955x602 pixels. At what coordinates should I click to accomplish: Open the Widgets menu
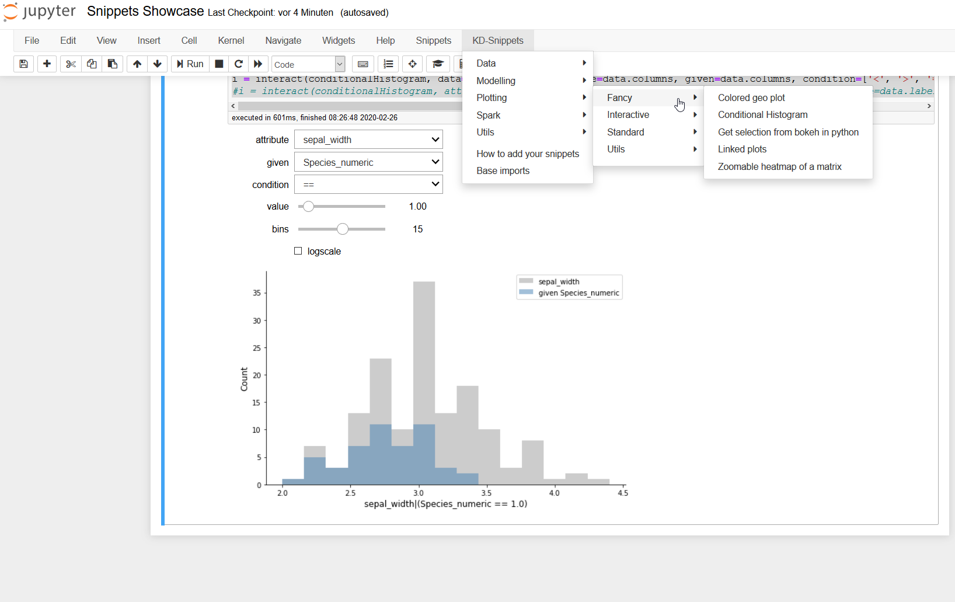(339, 40)
